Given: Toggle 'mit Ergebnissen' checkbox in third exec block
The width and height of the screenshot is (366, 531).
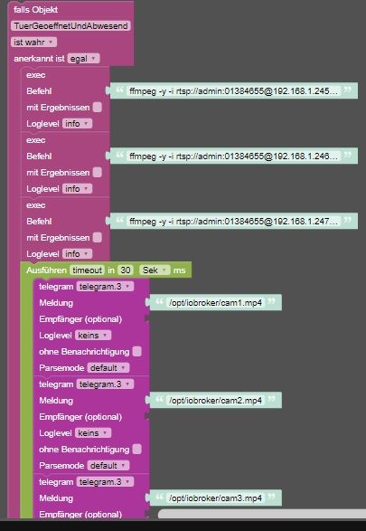Looking at the screenshot, I should (98, 237).
